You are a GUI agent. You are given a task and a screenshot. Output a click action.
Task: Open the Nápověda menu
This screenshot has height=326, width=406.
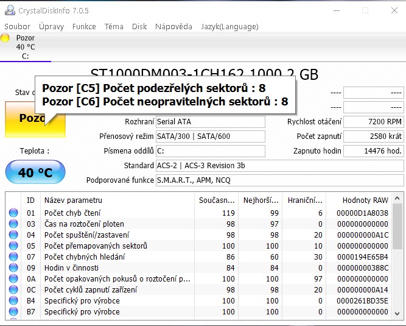tap(173, 27)
